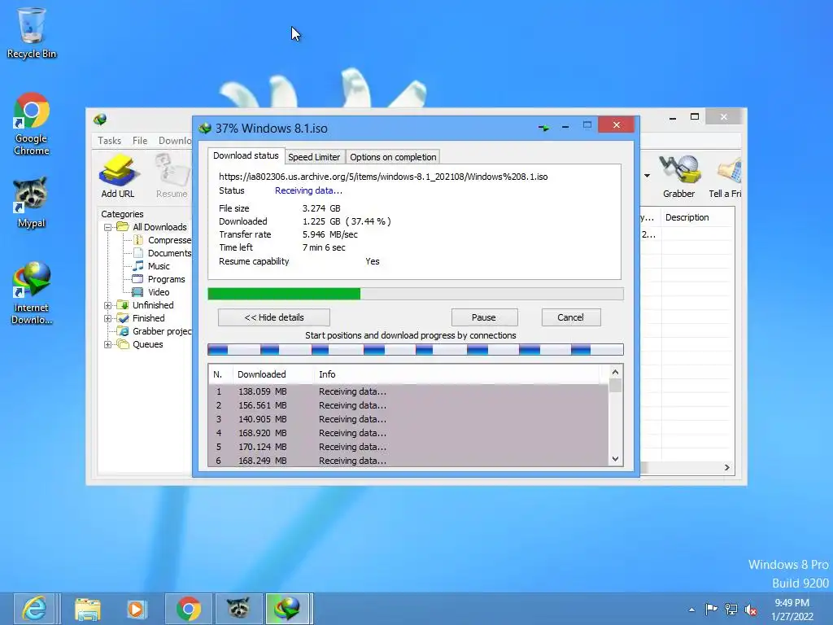Switch to Speed Limiter tab

[x=314, y=157]
